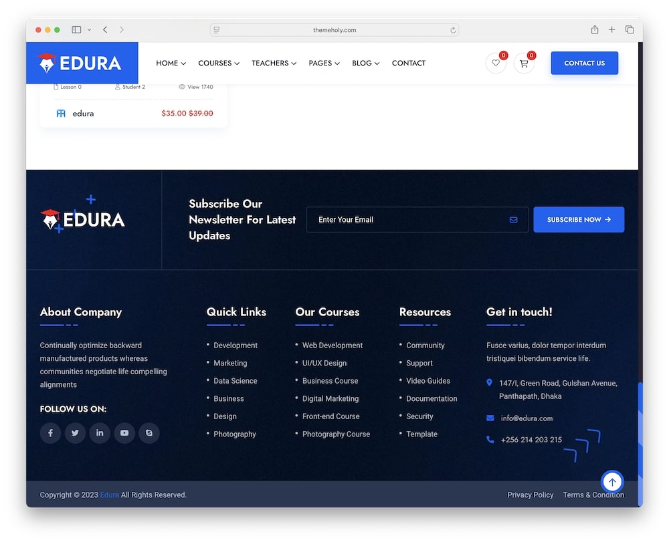Click the Facebook social icon

(x=50, y=433)
